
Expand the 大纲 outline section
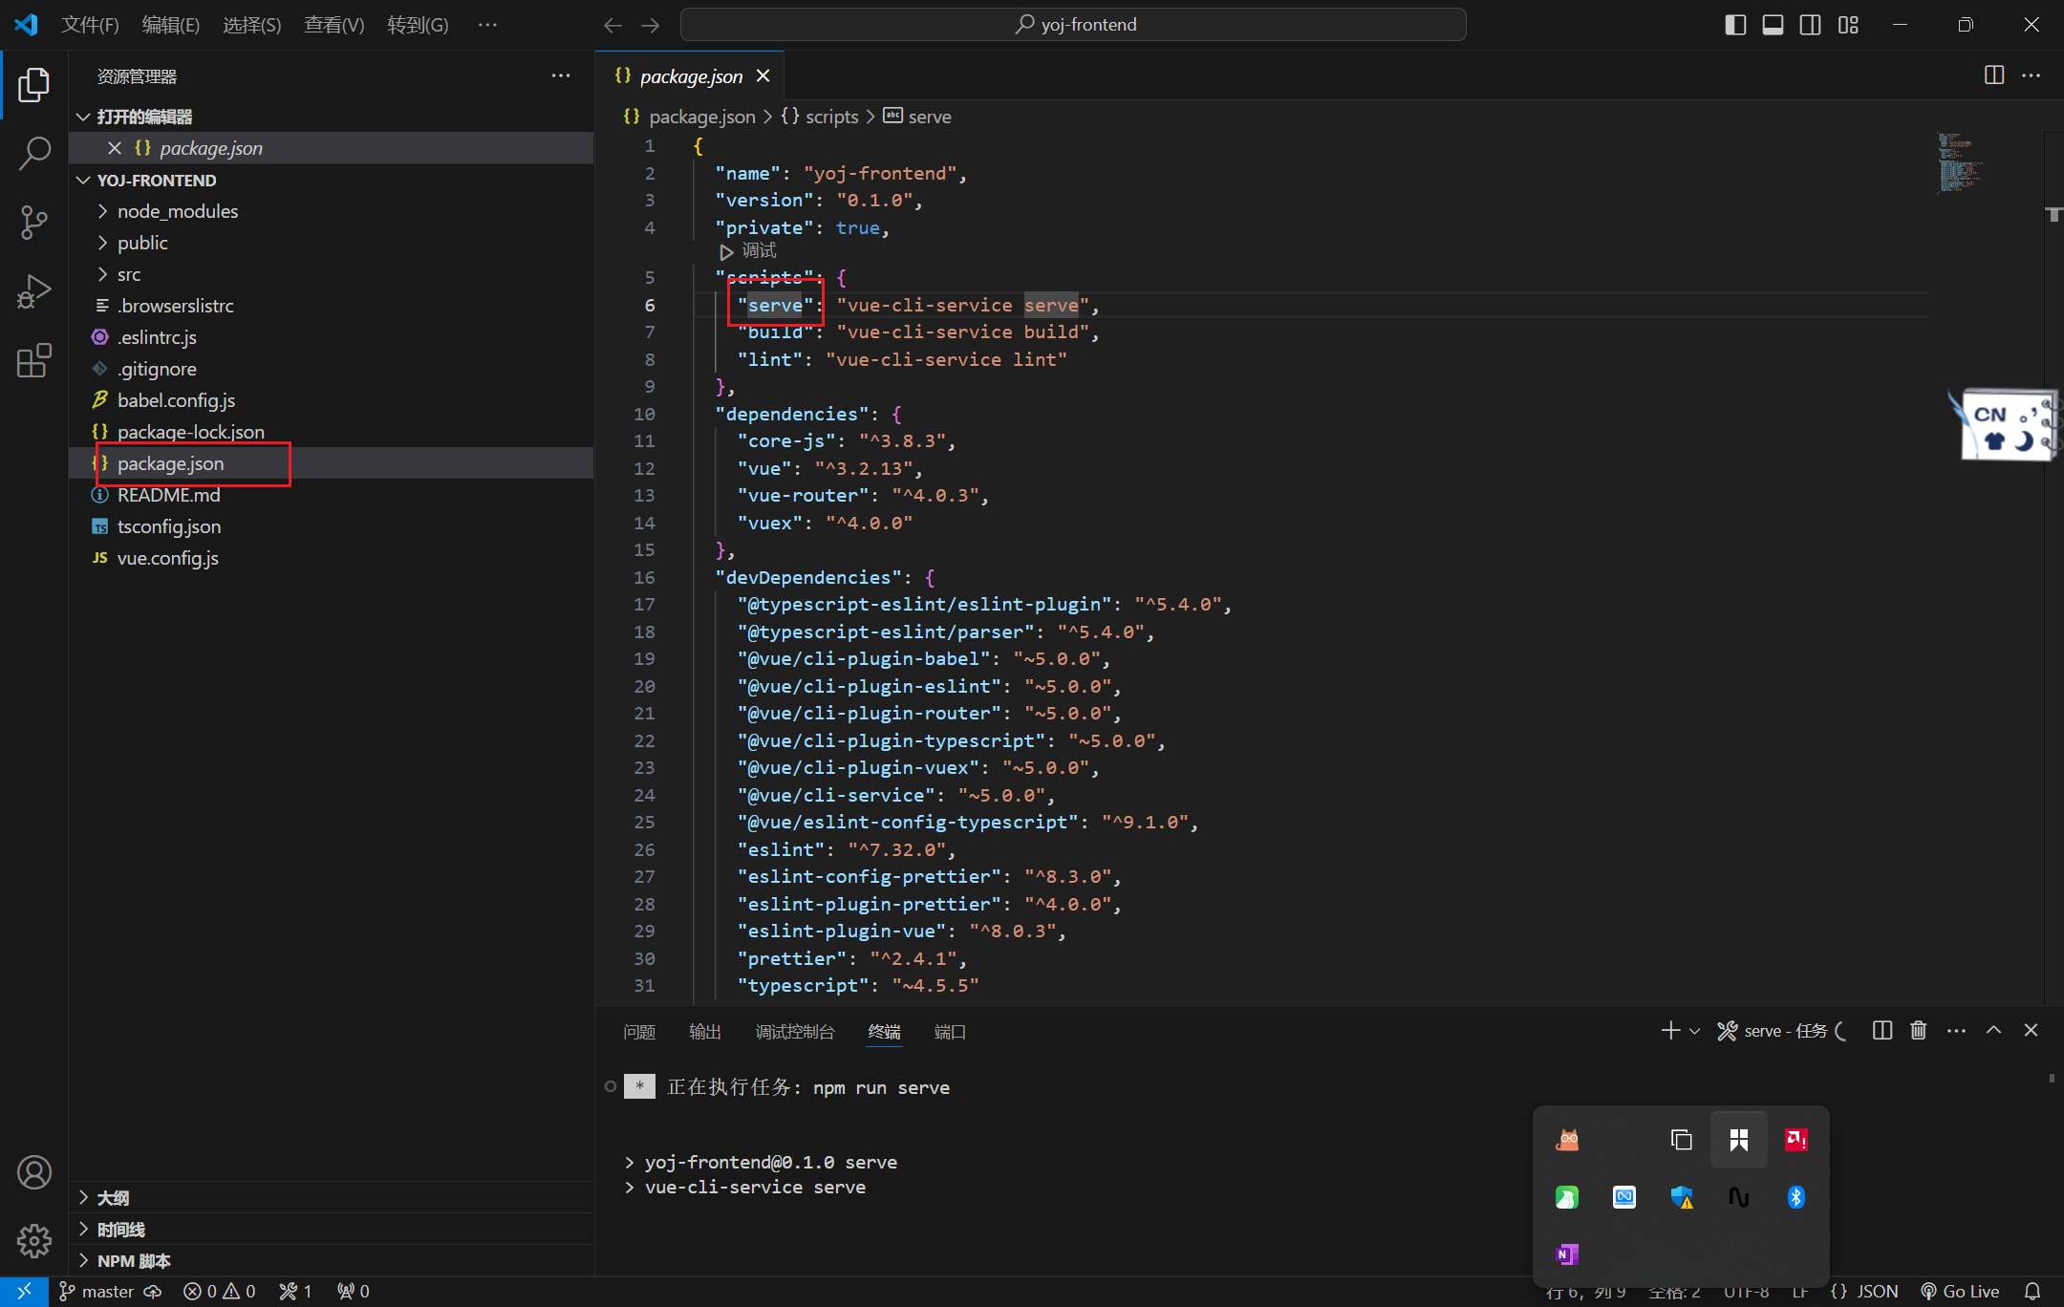coord(83,1198)
